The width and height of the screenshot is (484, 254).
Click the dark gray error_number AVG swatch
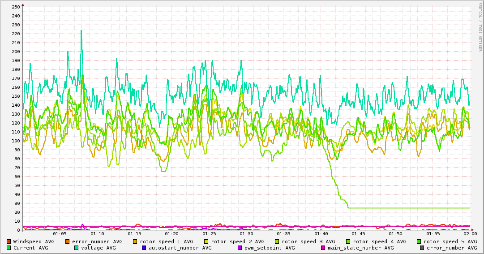(x=422, y=248)
